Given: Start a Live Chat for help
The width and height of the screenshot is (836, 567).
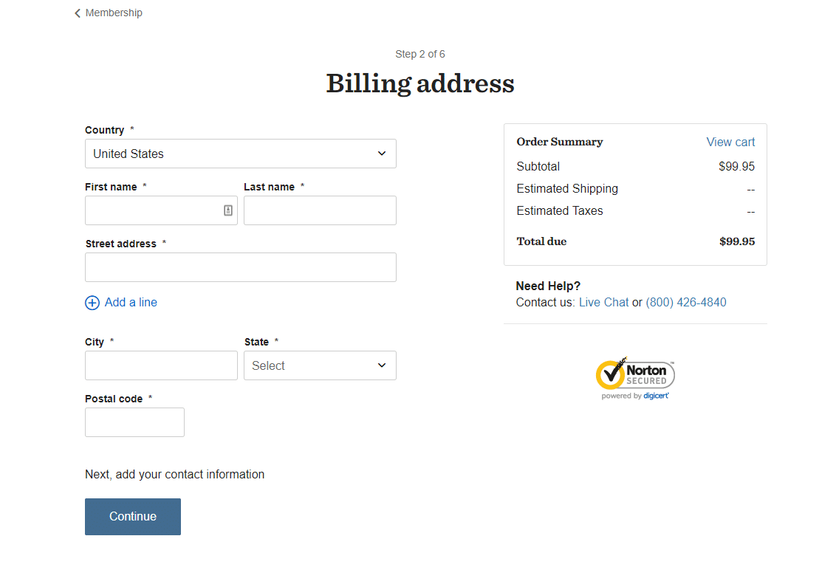Looking at the screenshot, I should pyautogui.click(x=603, y=303).
